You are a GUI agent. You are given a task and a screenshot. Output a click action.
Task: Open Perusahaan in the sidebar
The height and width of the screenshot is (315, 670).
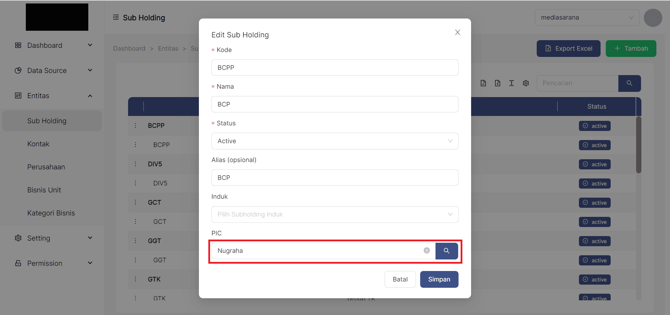46,167
